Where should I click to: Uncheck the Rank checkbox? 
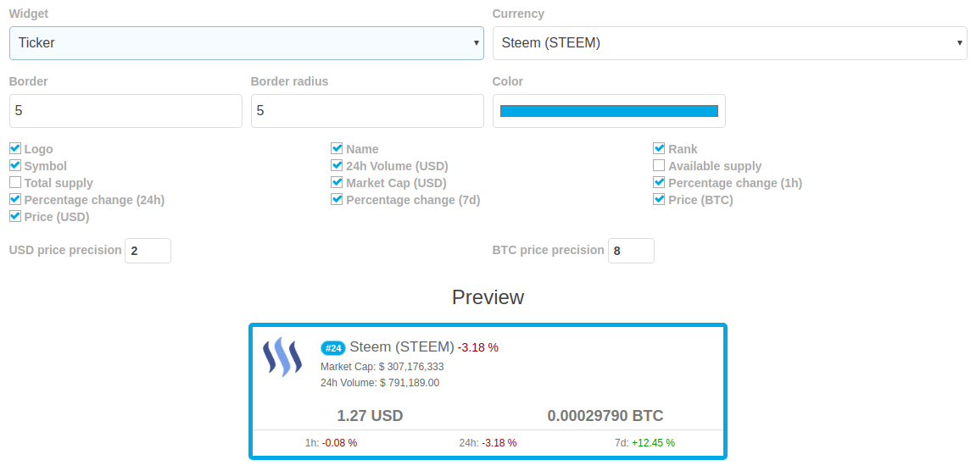click(659, 149)
